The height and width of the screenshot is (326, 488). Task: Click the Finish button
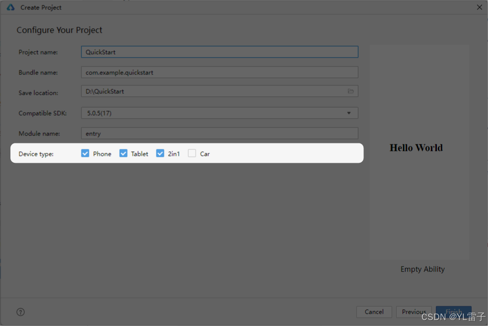pyautogui.click(x=453, y=312)
